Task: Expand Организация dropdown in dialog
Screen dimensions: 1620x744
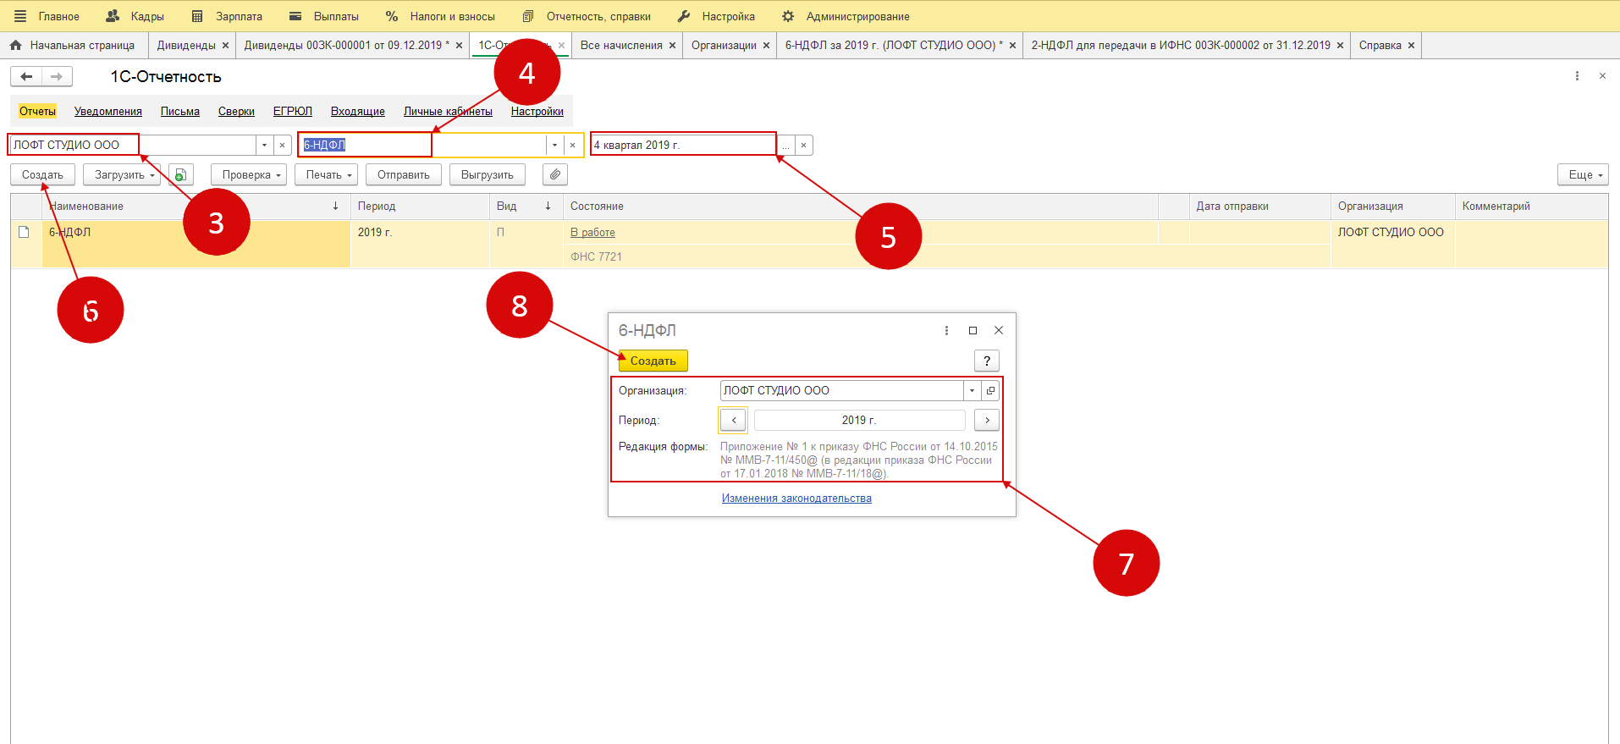Action: pos(972,390)
